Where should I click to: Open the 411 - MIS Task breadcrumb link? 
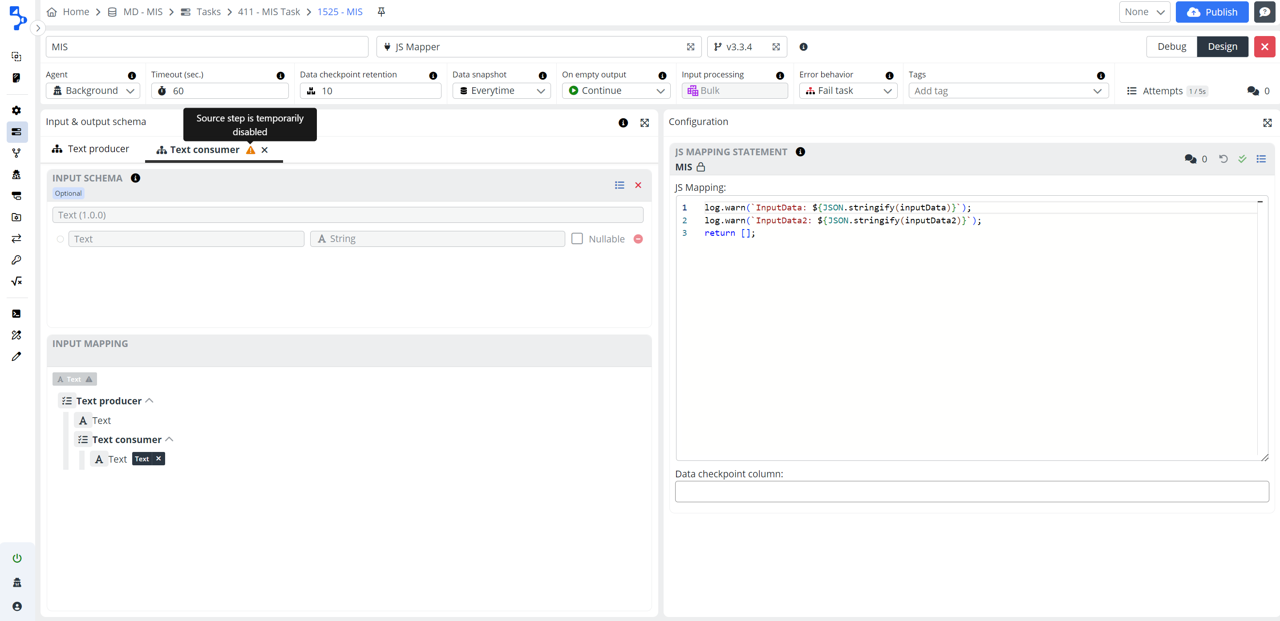coord(269,12)
